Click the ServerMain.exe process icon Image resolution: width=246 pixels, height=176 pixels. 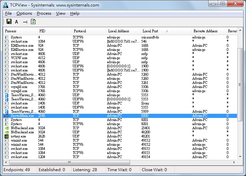pyautogui.click(x=7, y=115)
